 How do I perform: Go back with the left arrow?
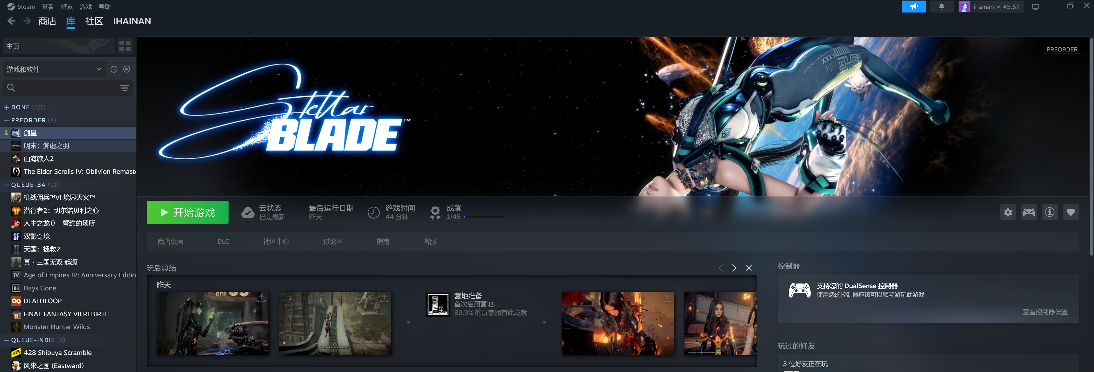point(11,21)
